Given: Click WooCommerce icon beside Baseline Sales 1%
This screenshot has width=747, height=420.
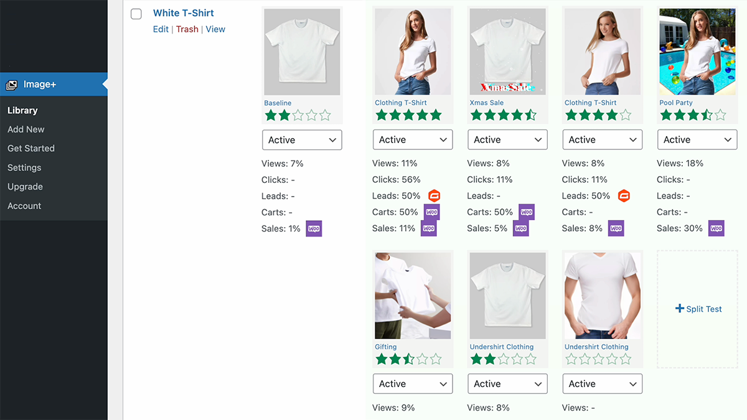Looking at the screenshot, I should click(314, 228).
